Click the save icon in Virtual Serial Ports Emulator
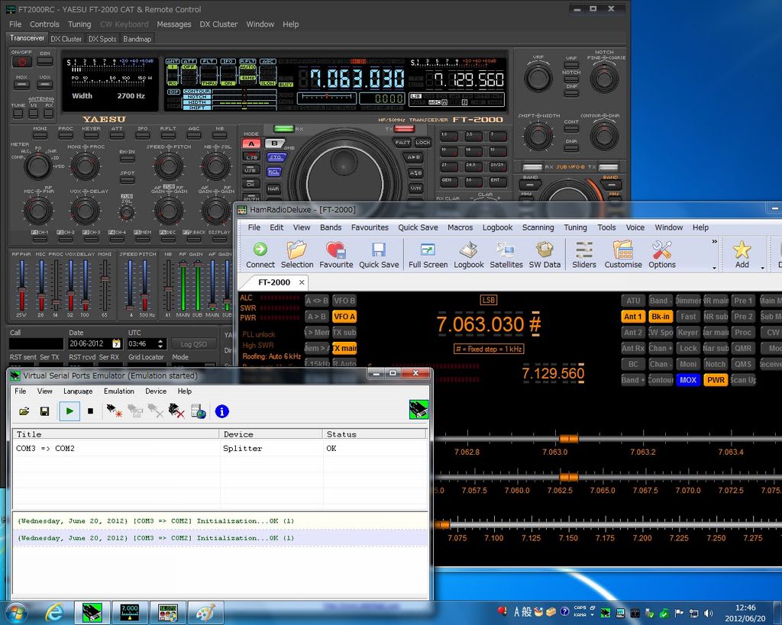 pos(44,411)
